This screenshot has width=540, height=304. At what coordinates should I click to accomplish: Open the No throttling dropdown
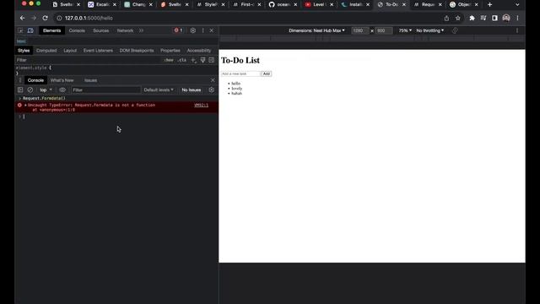(429, 30)
